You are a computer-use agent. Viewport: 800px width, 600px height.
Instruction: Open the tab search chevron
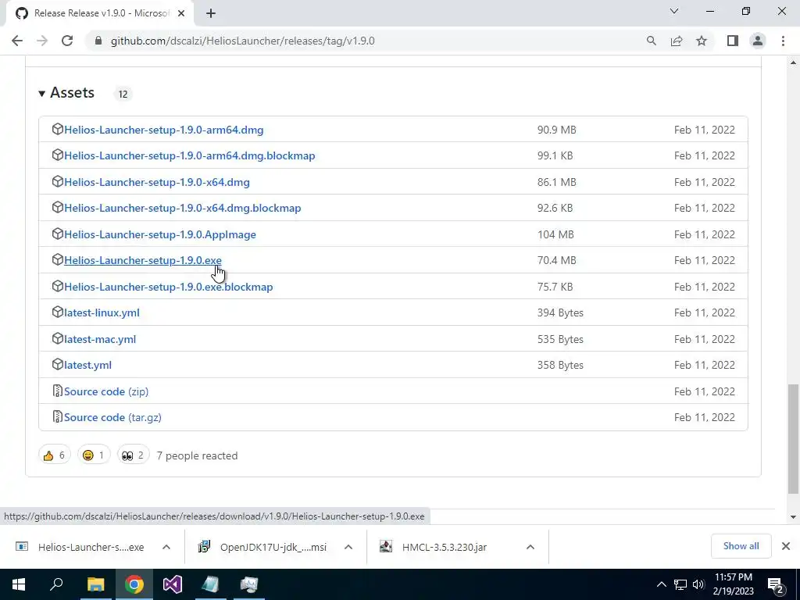pos(674,11)
